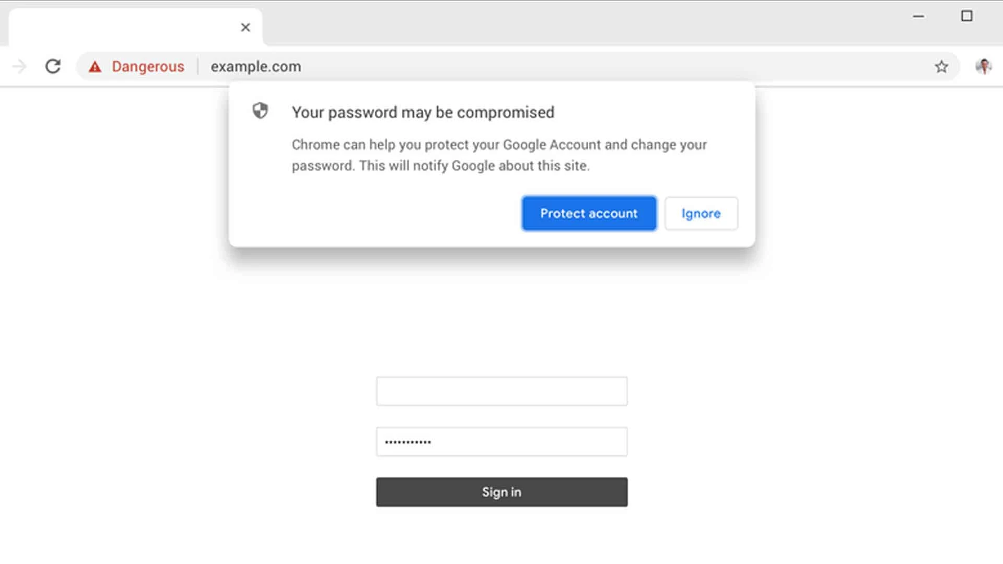Bookmark the page using the star icon
Screen dimensions: 1003x564
click(941, 66)
